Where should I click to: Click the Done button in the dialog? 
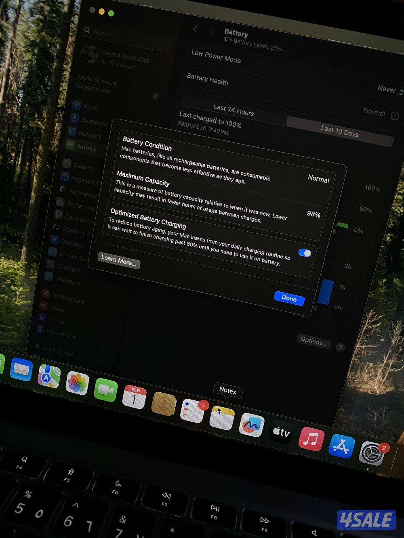coord(289,298)
